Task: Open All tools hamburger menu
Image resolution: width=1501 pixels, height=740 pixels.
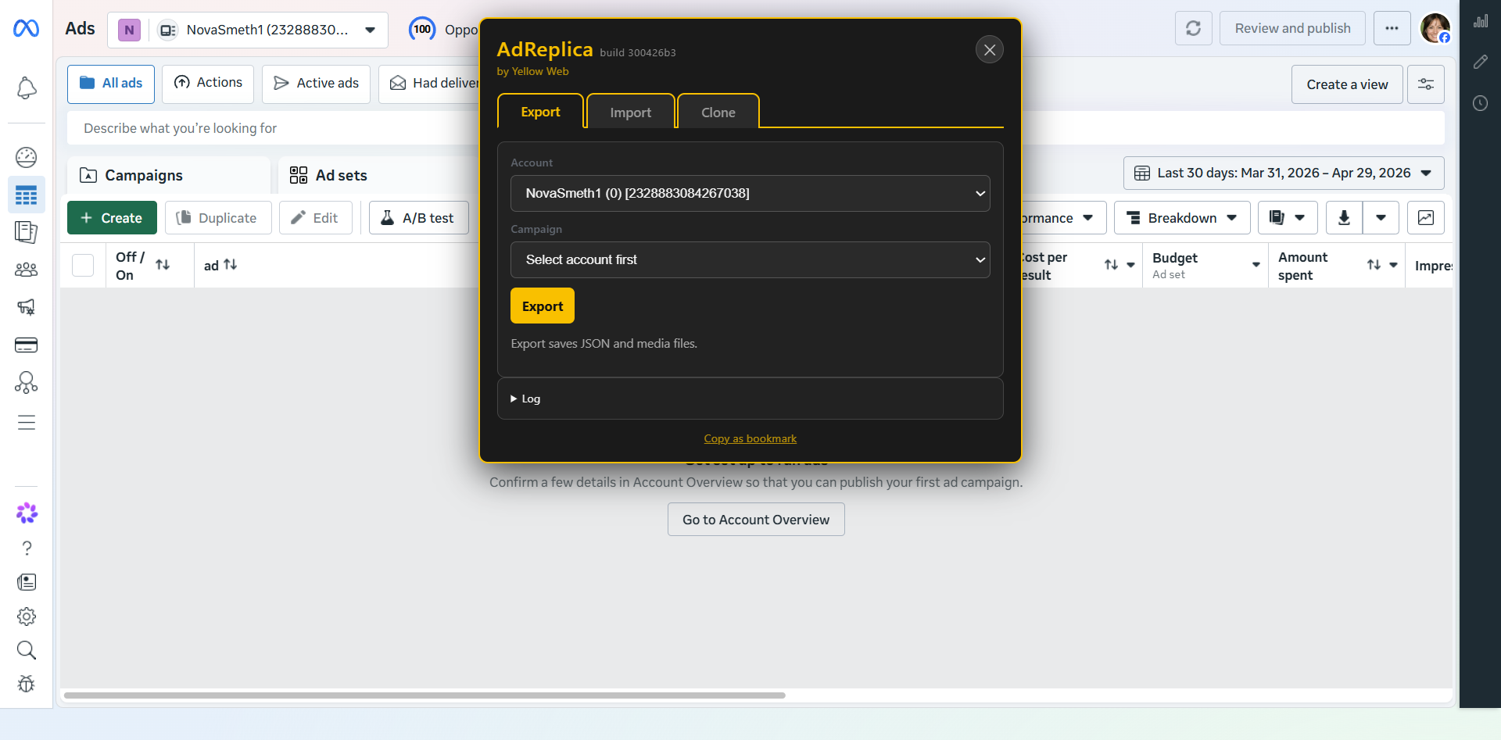Action: point(27,423)
